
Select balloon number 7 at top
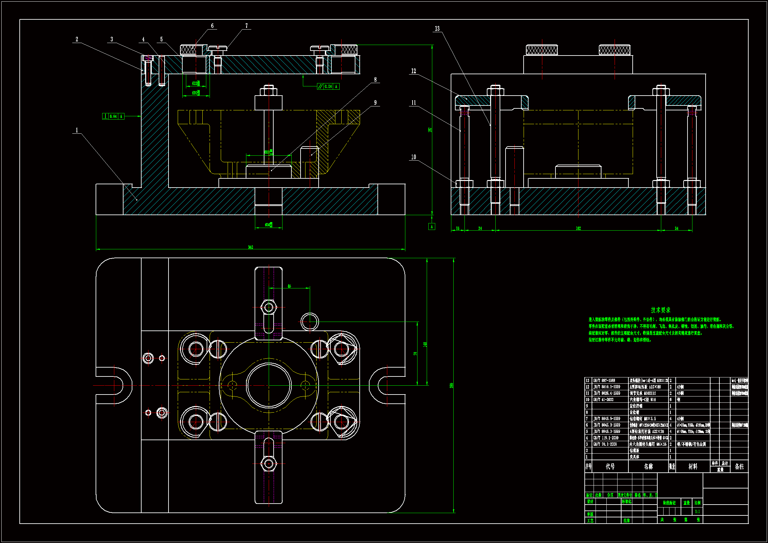[x=246, y=26]
